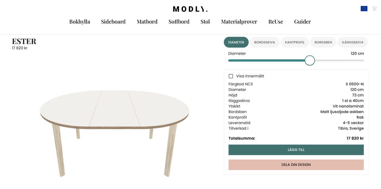The height and width of the screenshot is (189, 381).
Task: Go to the ReUse section
Action: click(x=275, y=22)
